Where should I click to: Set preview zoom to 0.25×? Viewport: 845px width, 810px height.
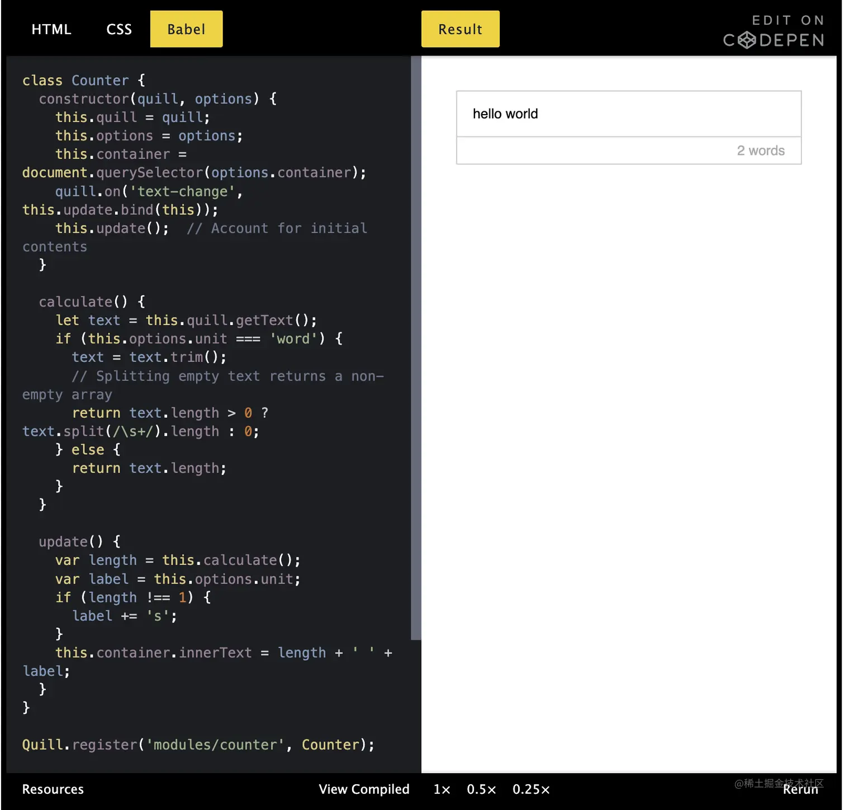(x=531, y=789)
